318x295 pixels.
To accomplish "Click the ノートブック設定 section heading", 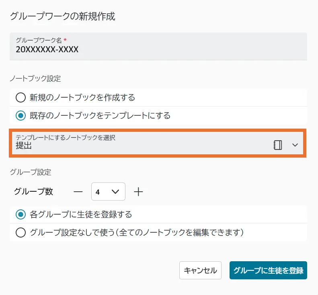I will pyautogui.click(x=35, y=78).
